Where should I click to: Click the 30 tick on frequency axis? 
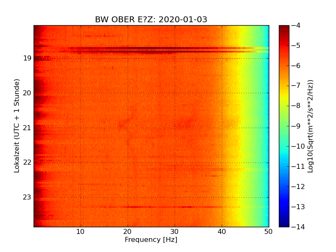[175, 232]
